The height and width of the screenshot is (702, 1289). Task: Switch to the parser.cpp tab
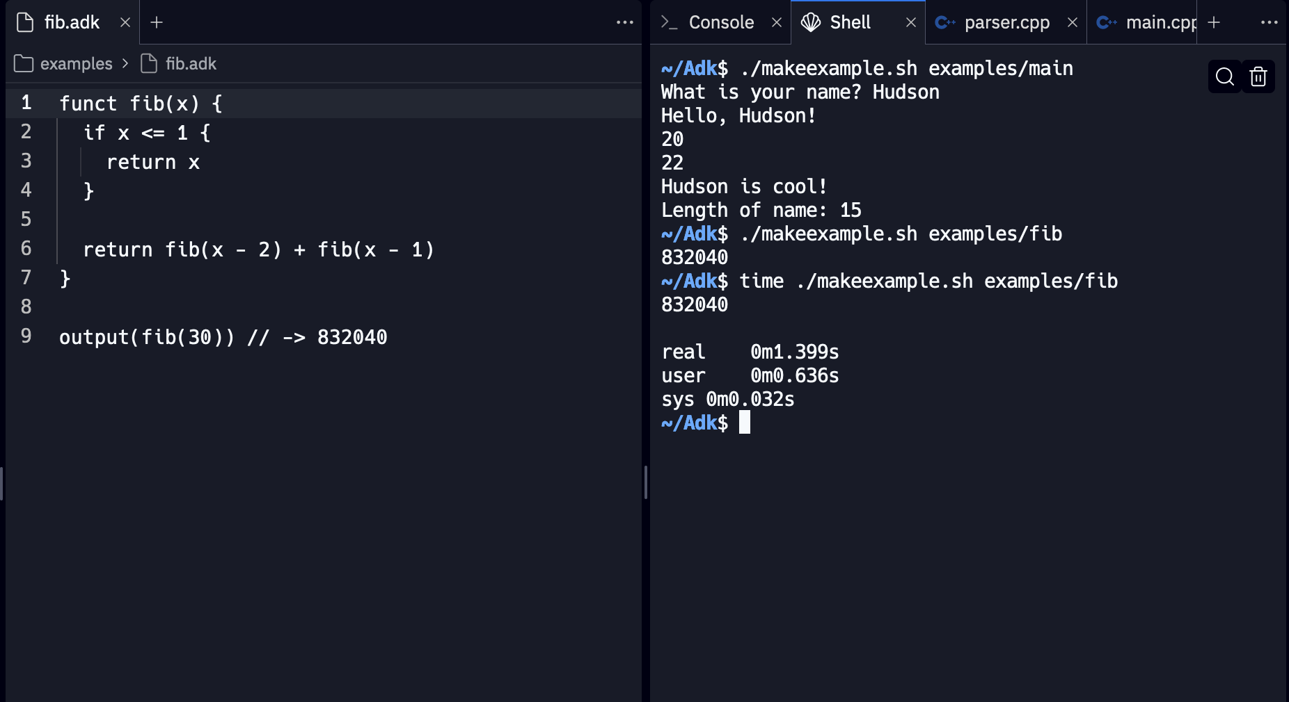click(x=1006, y=22)
